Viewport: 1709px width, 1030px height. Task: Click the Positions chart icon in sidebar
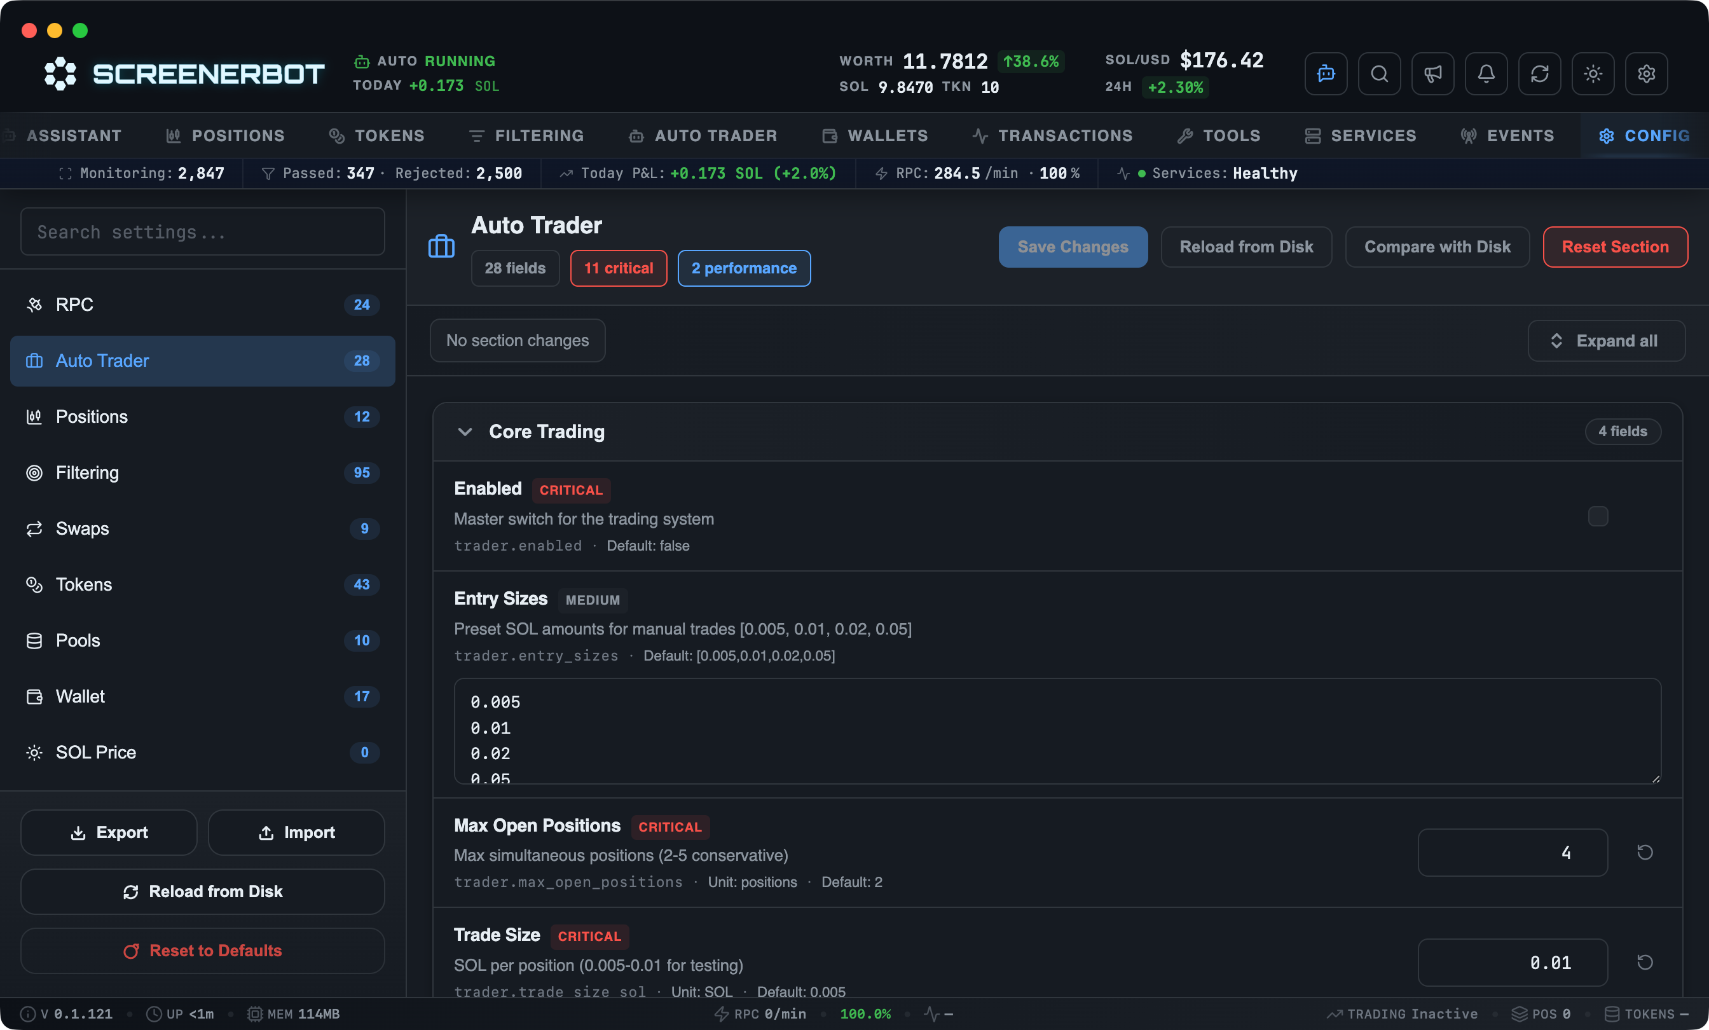pyautogui.click(x=34, y=417)
